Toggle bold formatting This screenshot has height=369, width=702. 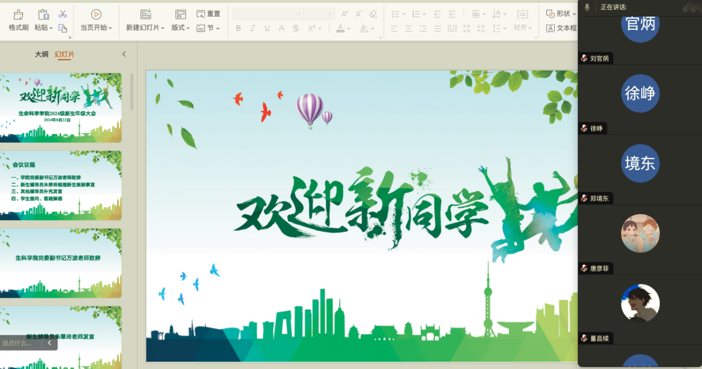[238, 28]
